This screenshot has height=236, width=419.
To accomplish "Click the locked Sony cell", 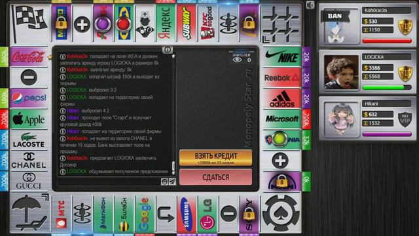I will (x=249, y=214).
